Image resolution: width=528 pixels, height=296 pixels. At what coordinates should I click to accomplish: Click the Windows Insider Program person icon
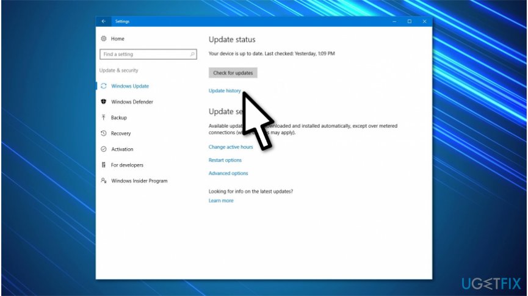pyautogui.click(x=104, y=181)
